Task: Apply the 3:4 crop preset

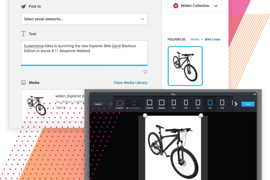Action: (x=198, y=103)
